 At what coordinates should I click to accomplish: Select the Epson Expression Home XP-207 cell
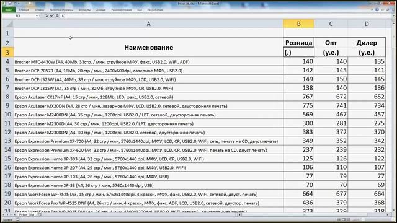[148, 167]
